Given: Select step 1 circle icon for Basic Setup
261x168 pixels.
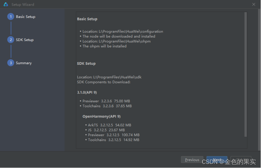Looking at the screenshot, I should point(11,17).
